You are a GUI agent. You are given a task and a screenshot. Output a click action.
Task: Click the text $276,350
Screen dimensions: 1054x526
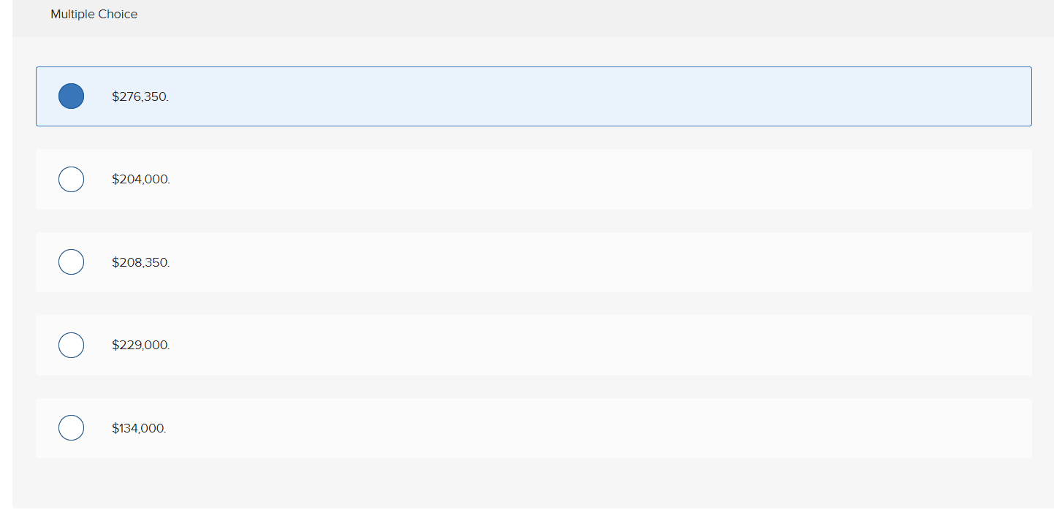140,96
